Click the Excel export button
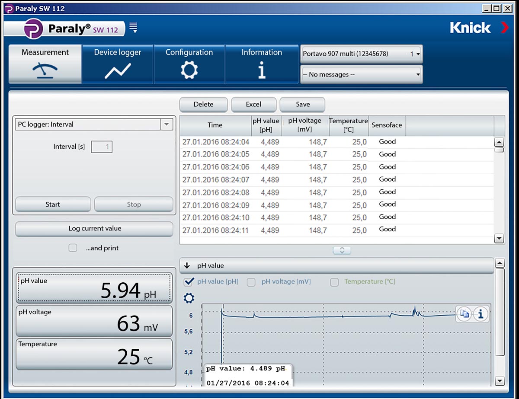519x399 pixels. tap(253, 104)
